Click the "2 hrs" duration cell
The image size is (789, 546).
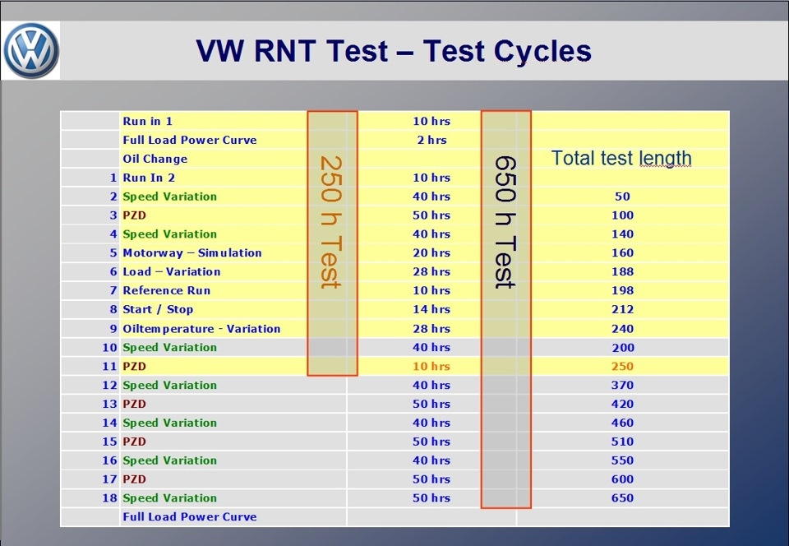click(431, 140)
